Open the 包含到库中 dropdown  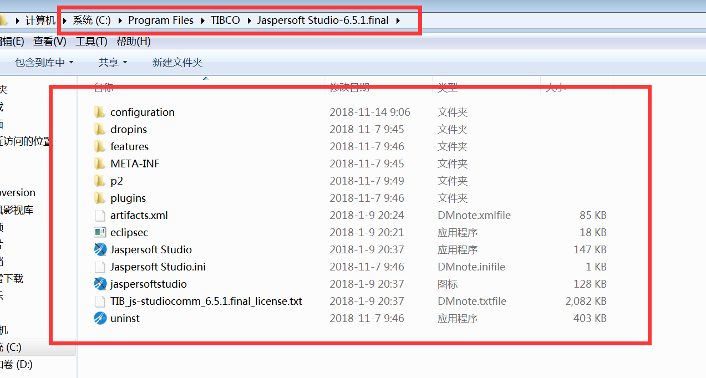click(44, 63)
